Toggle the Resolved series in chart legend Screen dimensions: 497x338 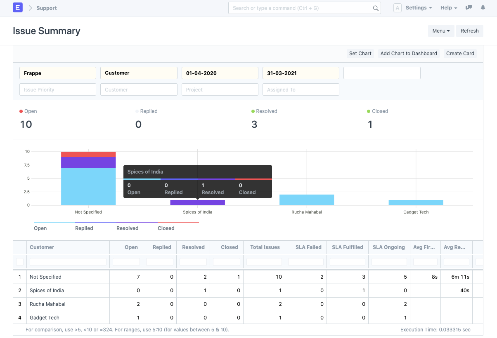[x=127, y=228]
